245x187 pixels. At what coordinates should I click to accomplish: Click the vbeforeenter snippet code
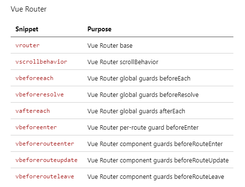[x=36, y=127]
